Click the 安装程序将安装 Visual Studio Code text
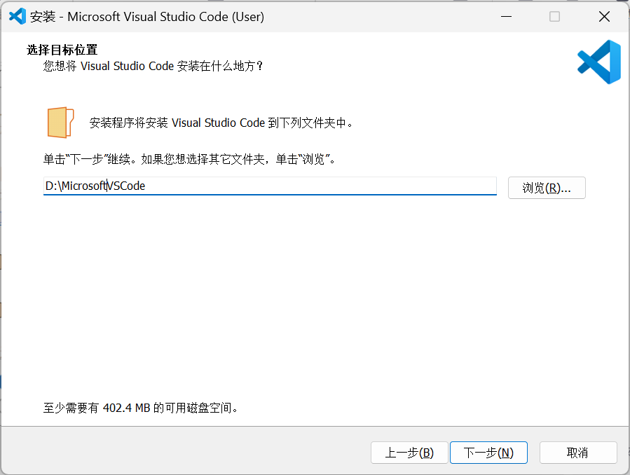 (x=221, y=123)
